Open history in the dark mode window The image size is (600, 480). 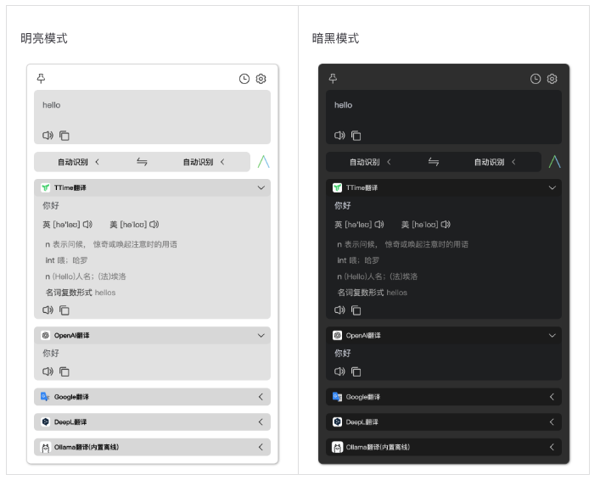(x=536, y=79)
